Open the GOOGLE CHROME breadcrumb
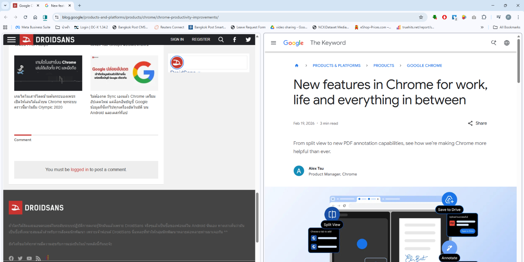This screenshot has height=262, width=524. 424,66
